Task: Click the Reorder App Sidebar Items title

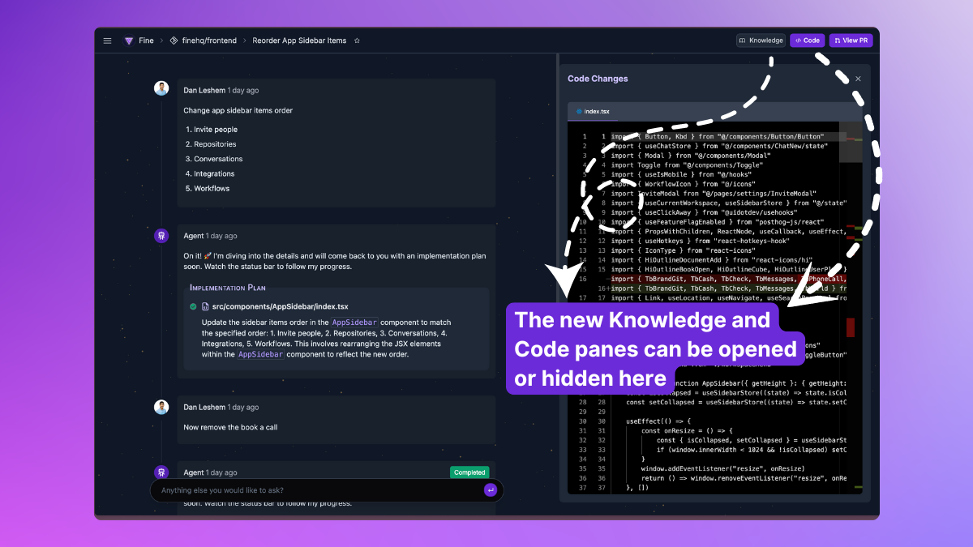Action: coord(299,41)
